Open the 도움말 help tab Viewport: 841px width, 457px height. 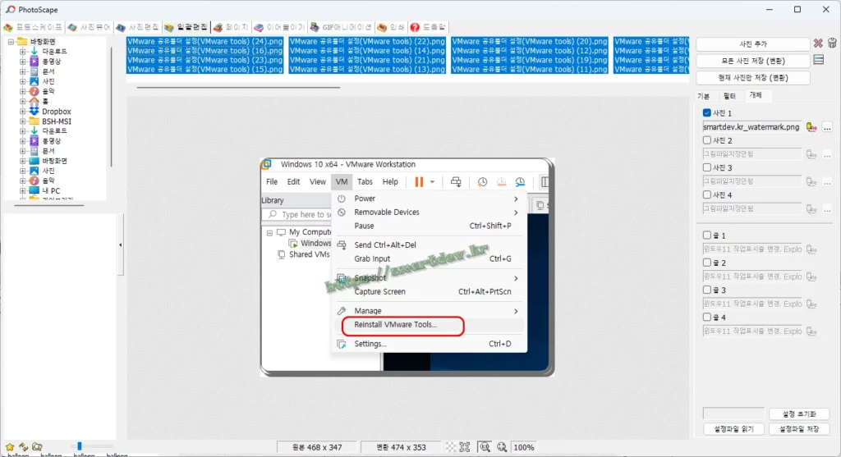(x=428, y=27)
